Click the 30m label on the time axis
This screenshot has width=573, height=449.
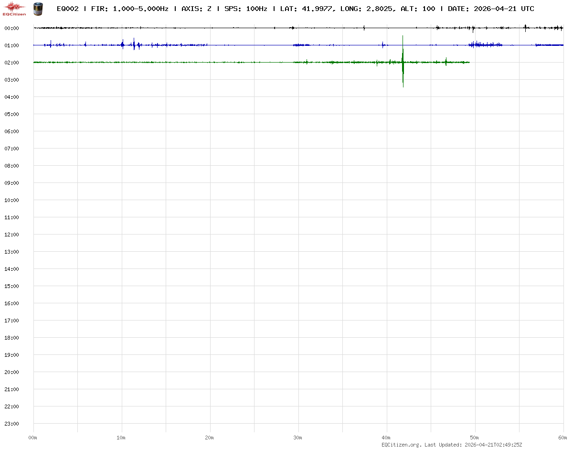pos(298,438)
